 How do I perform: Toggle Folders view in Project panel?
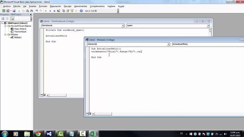coord(12,19)
